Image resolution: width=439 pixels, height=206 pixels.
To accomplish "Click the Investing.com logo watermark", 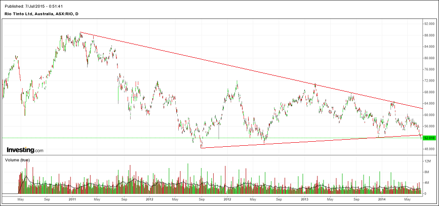I will 24,150.
